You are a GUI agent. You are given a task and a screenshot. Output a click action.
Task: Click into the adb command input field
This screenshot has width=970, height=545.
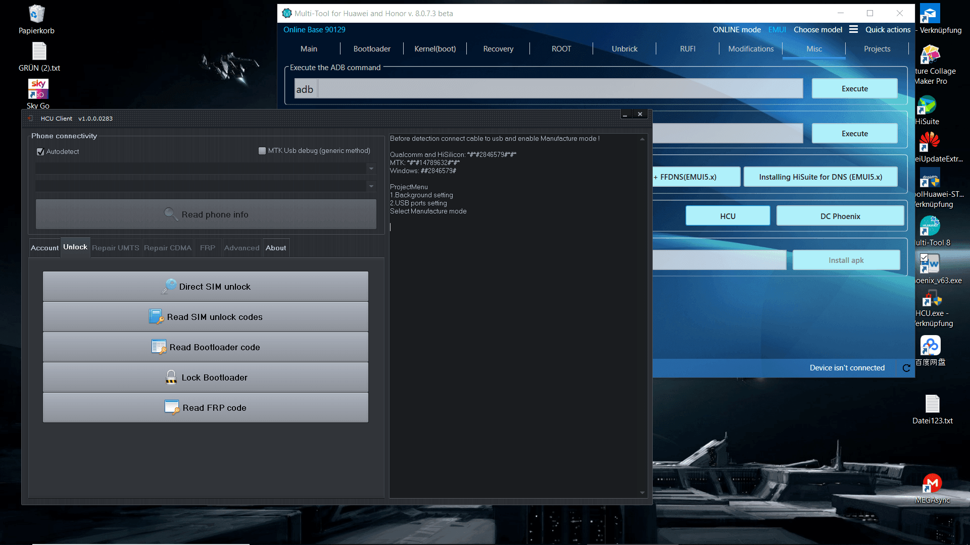560,89
